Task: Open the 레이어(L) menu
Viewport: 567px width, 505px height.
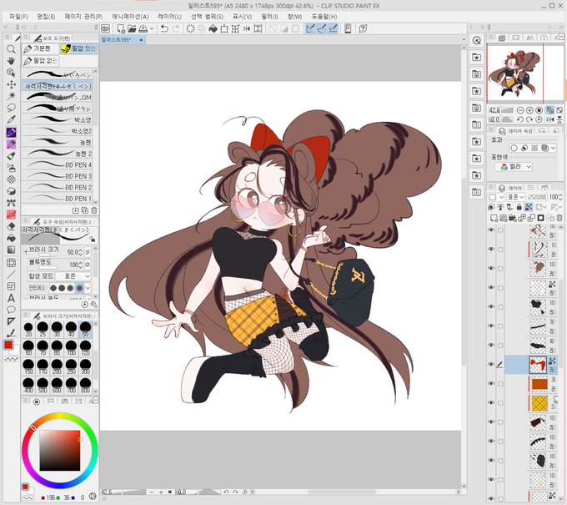Action: 169,17
